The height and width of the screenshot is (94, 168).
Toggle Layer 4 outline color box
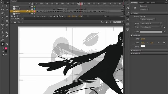[x=34, y=11]
